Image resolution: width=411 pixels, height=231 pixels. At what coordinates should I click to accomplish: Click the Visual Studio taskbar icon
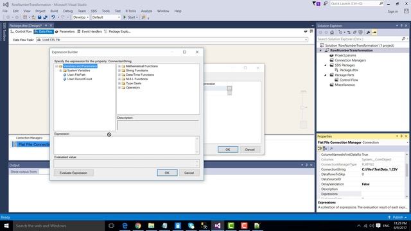pyautogui.click(x=218, y=225)
